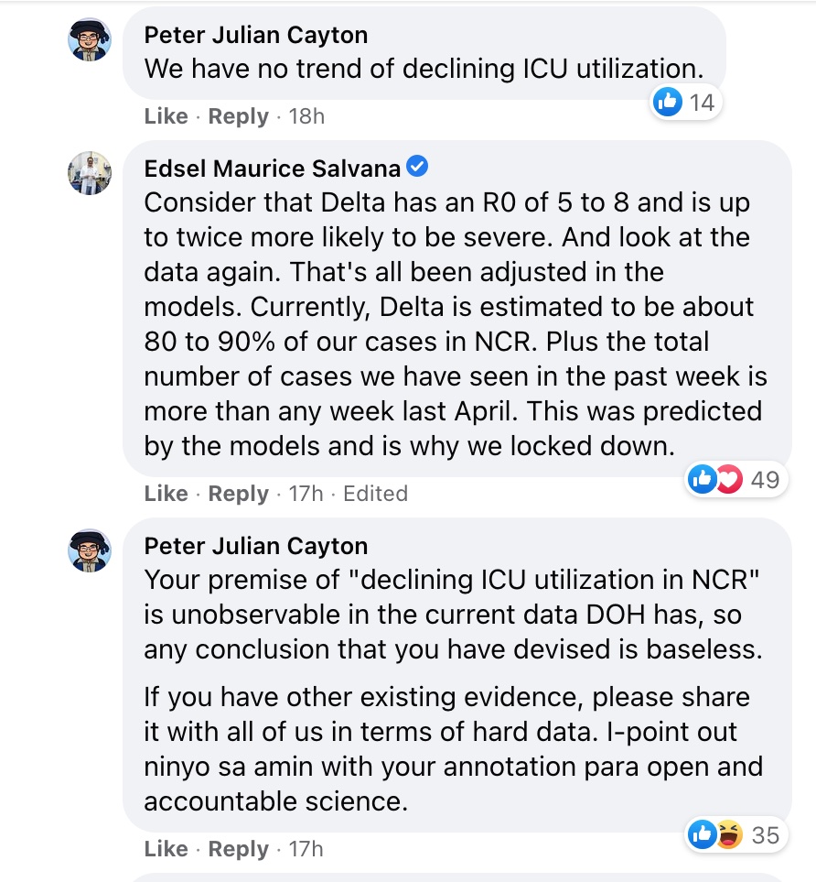This screenshot has width=816, height=882.
Task: Reply to Edsel Maurice Salvana's comment
Action: tap(238, 494)
